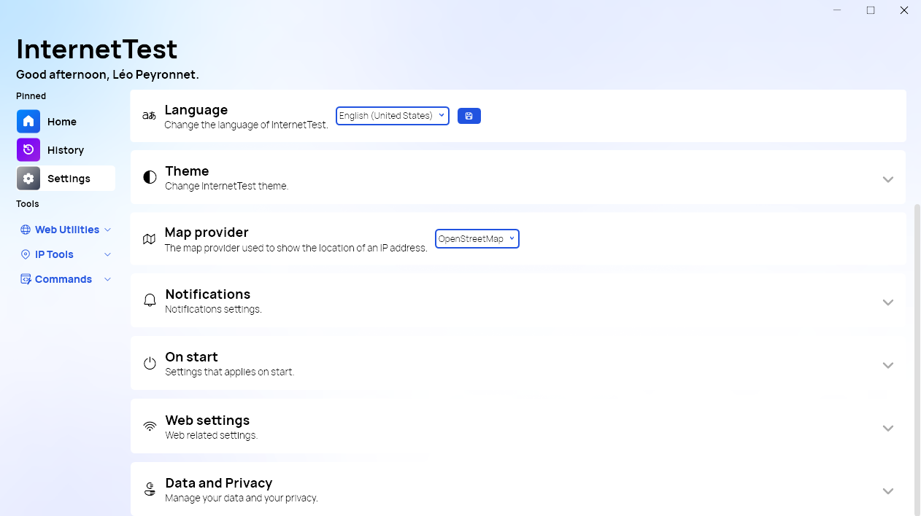Open the Map provider OpenStreetMap dropdown

(x=477, y=238)
